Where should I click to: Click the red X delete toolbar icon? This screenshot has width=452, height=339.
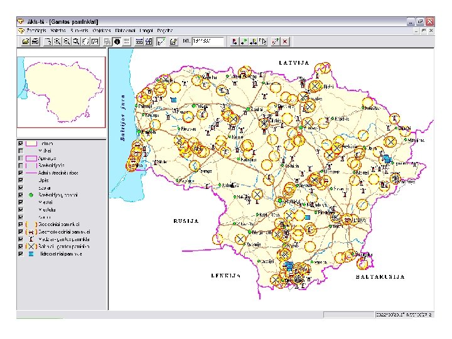point(285,41)
